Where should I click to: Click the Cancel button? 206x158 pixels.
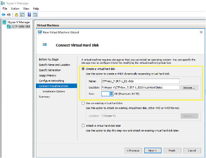pos(192,151)
